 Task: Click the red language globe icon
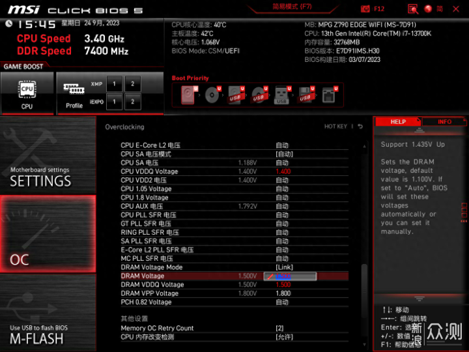click(428, 8)
